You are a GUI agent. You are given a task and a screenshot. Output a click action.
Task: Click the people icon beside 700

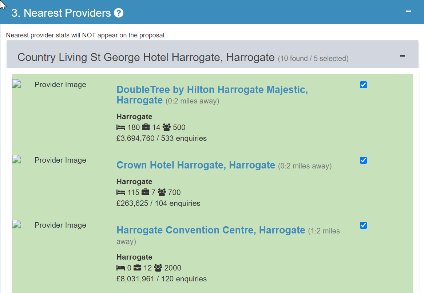(162, 192)
